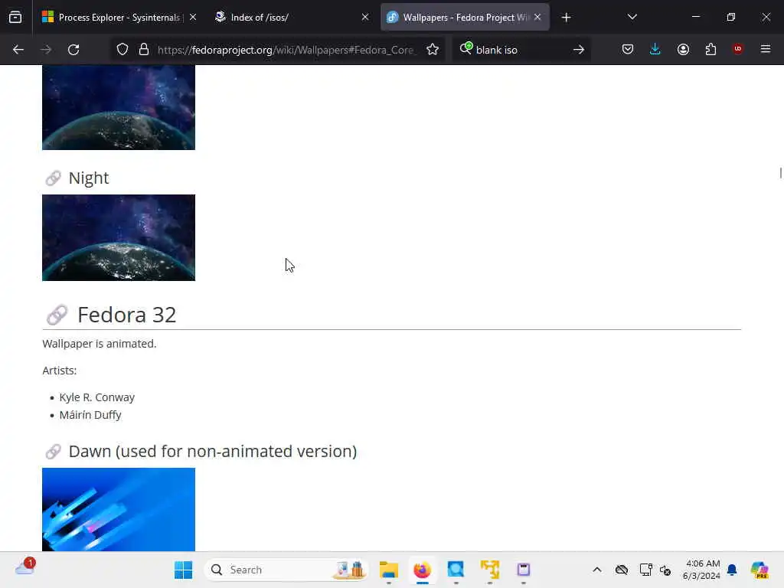Open Firefox View tab list icon

tap(15, 18)
